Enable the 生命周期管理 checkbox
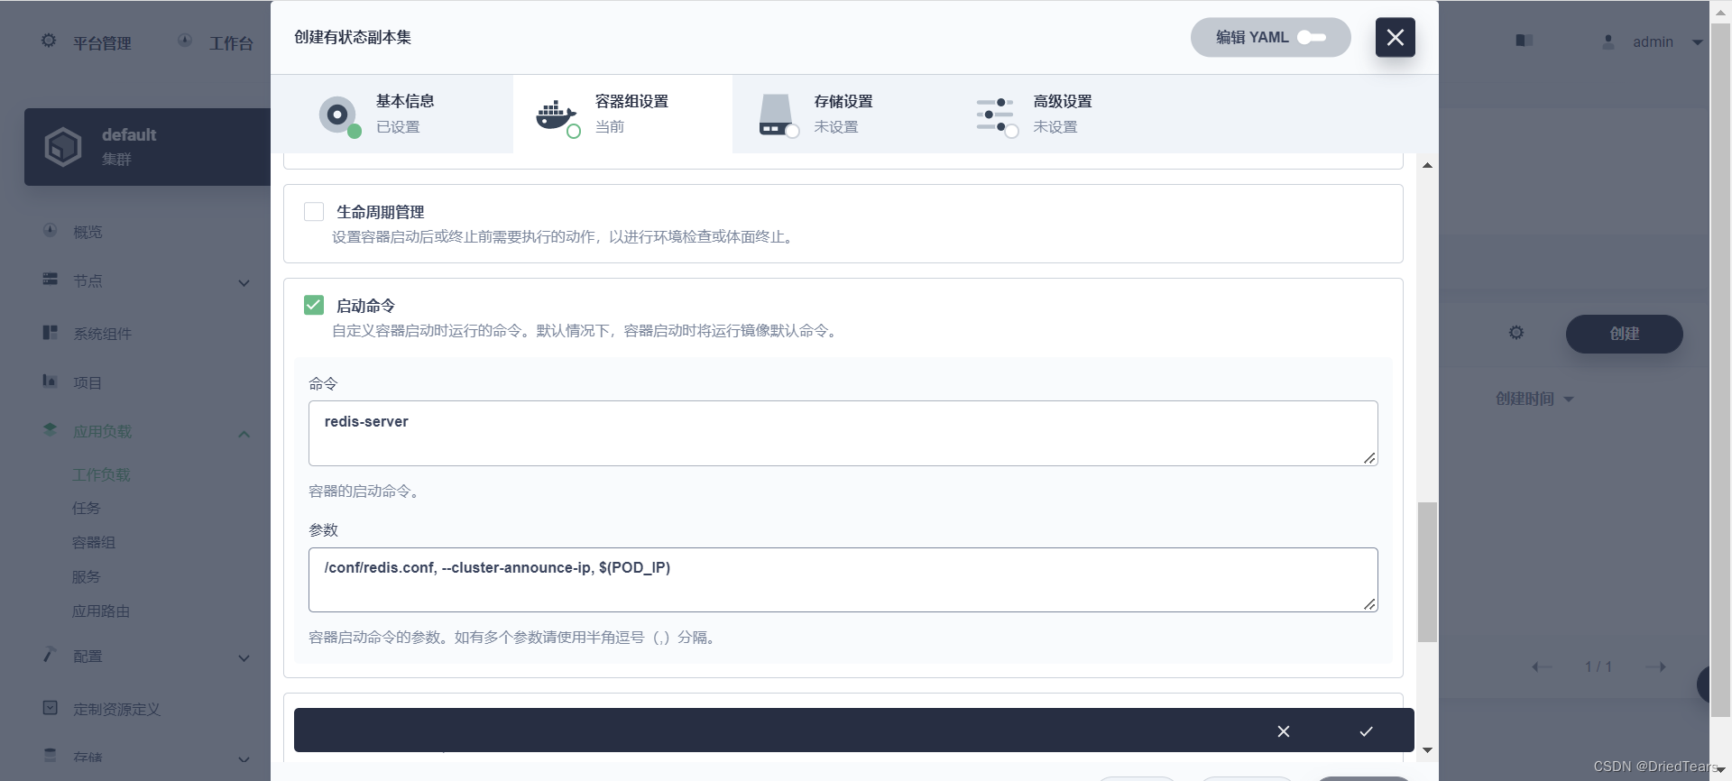The image size is (1732, 781). pos(314,212)
